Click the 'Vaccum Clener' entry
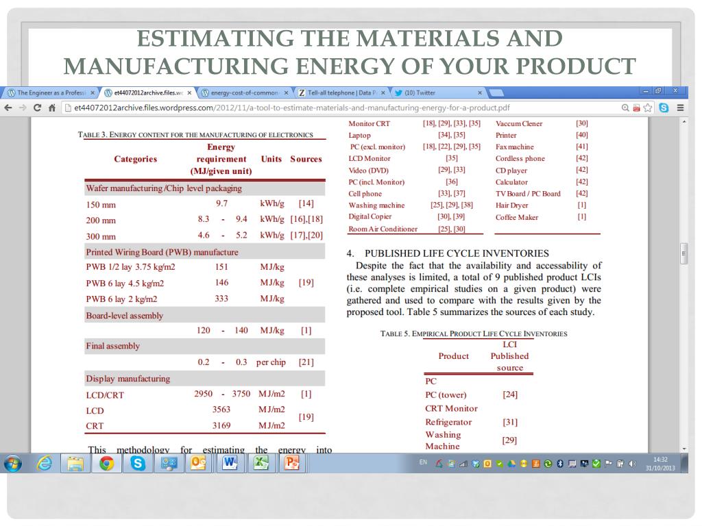702x526 pixels. 519,123
